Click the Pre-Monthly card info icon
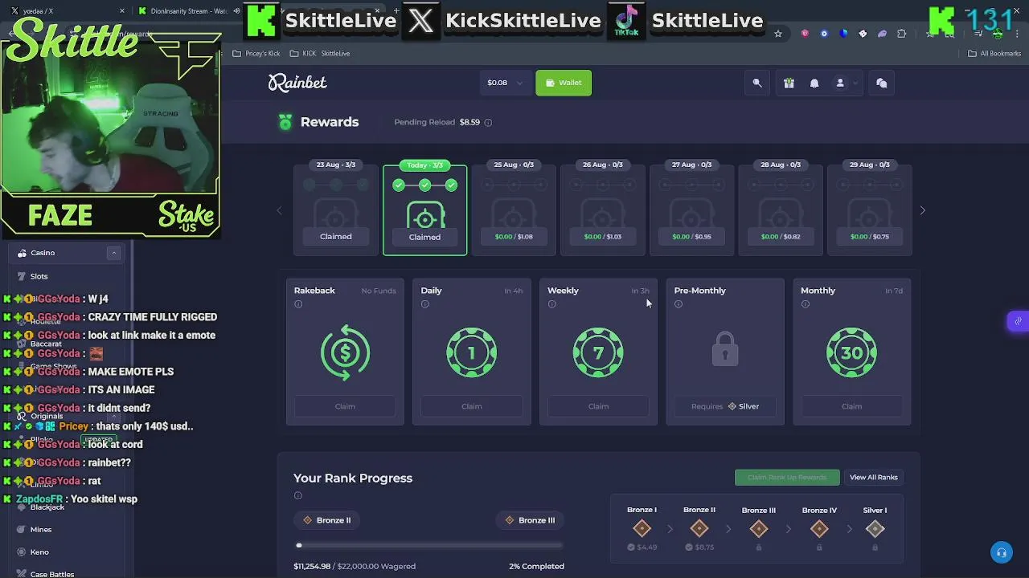 point(678,304)
